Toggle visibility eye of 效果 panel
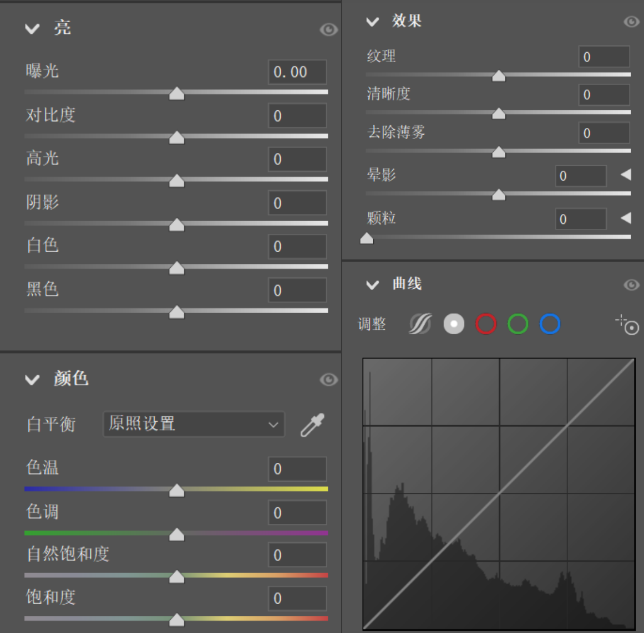Screen dimensions: 644x633 (631, 22)
